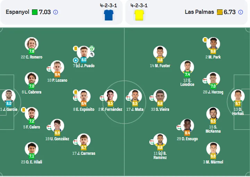Open goalkeeper J. García's avatar
The width and height of the screenshot is (250, 177).
[9, 96]
